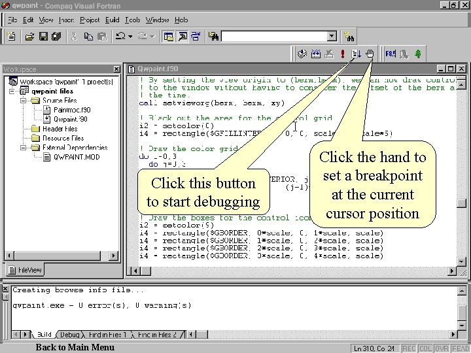This screenshot has width=471, height=353.
Task: Open the Build menu
Action: coord(113,20)
